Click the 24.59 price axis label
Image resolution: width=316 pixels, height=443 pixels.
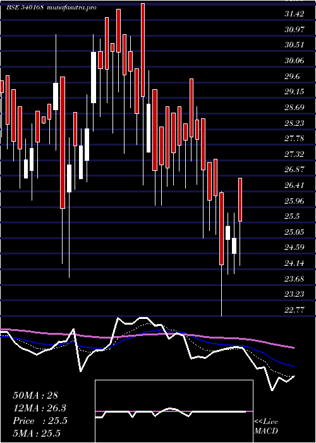[295, 248]
